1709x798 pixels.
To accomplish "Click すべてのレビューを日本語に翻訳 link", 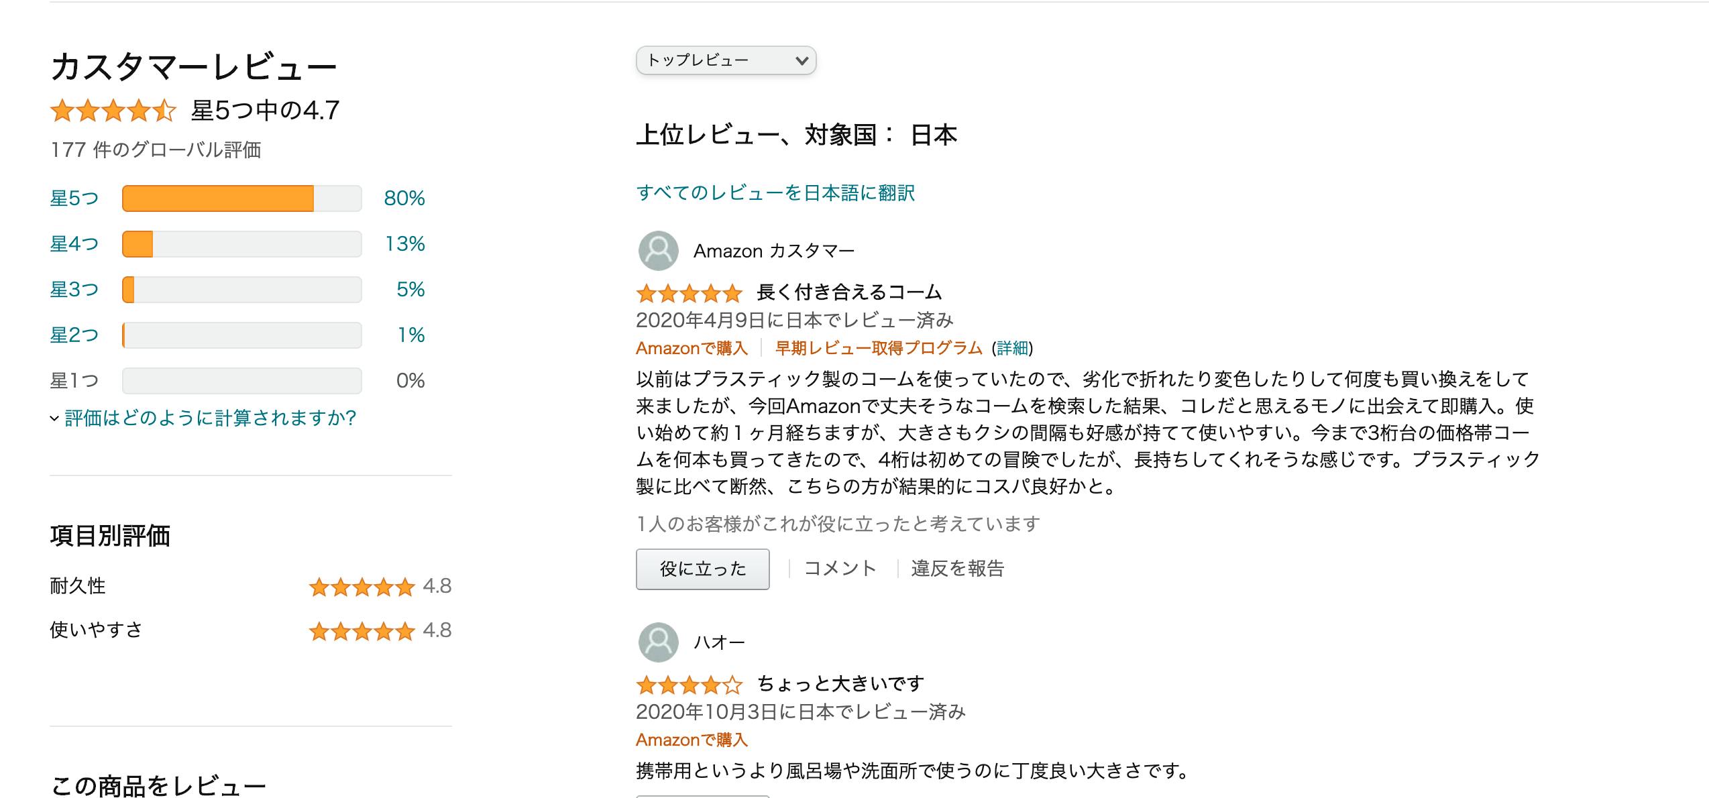I will (775, 193).
